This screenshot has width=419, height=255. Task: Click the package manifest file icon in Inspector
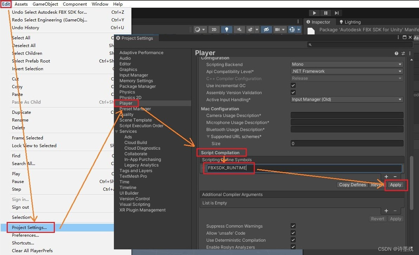[311, 31]
